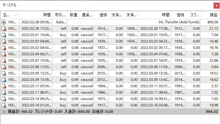Image resolution: width=220 pixels, height=124 pixels.
Task: Sort by the 損益 profit column header
Action: 210,15
